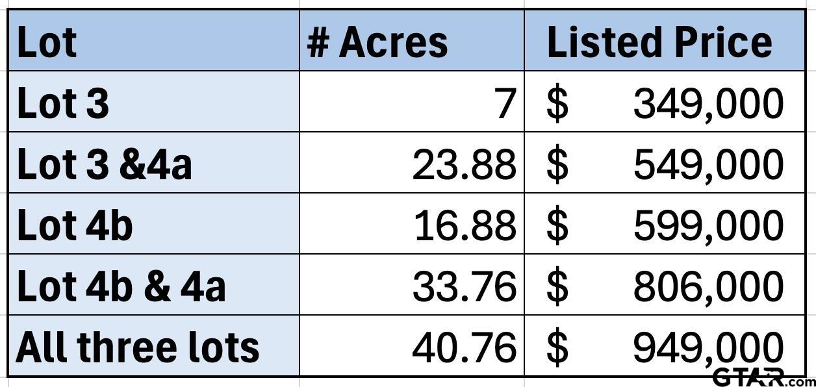This screenshot has height=387, width=816.
Task: Click the cell showing 33.76 acres
Action: (412, 286)
